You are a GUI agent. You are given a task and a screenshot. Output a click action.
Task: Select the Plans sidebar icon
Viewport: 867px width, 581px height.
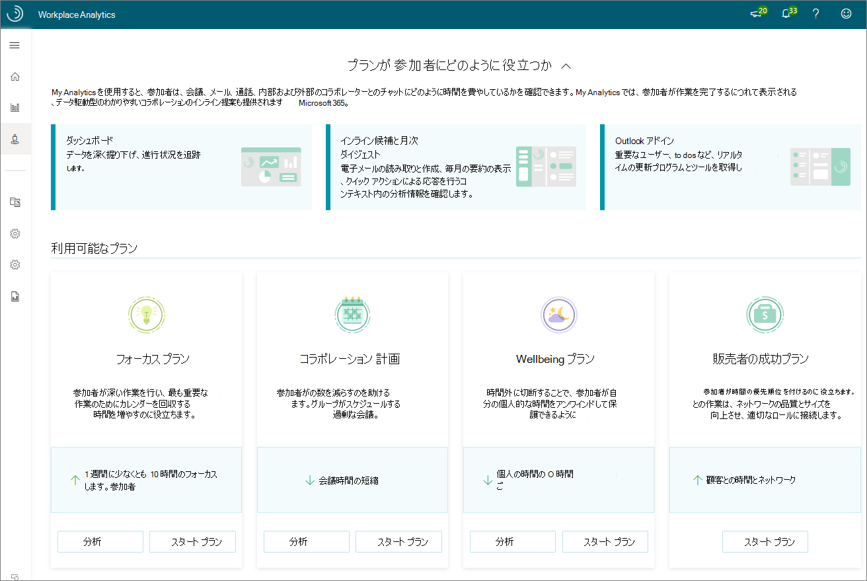[x=15, y=139]
